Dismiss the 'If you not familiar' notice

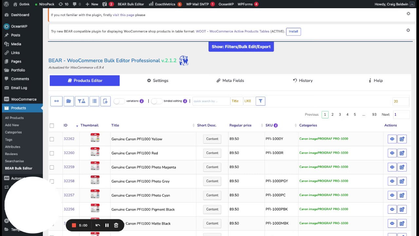[x=408, y=14]
